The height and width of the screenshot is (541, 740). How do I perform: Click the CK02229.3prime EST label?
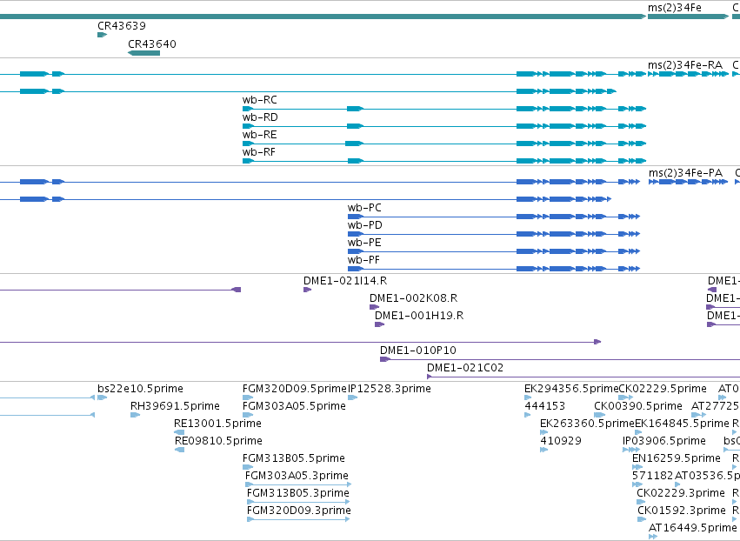pyautogui.click(x=681, y=494)
